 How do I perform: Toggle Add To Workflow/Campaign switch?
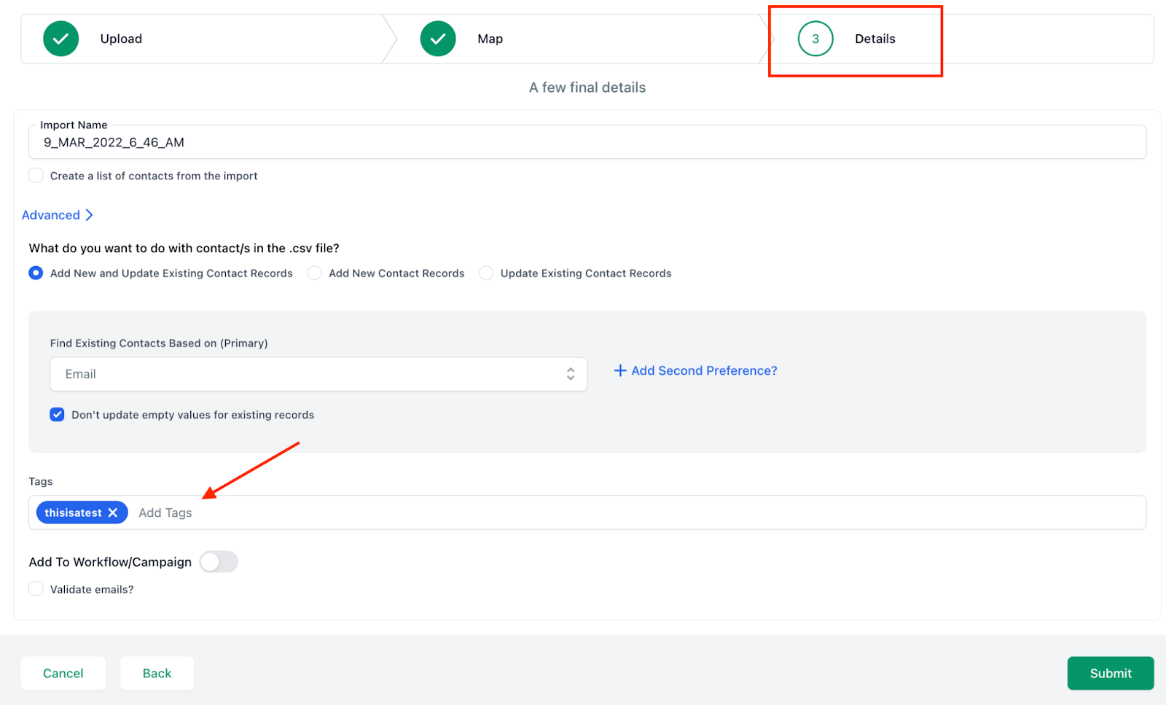click(x=219, y=562)
